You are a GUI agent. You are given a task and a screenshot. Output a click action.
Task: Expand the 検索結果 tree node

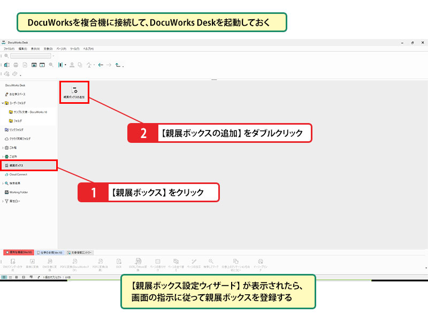(3, 184)
